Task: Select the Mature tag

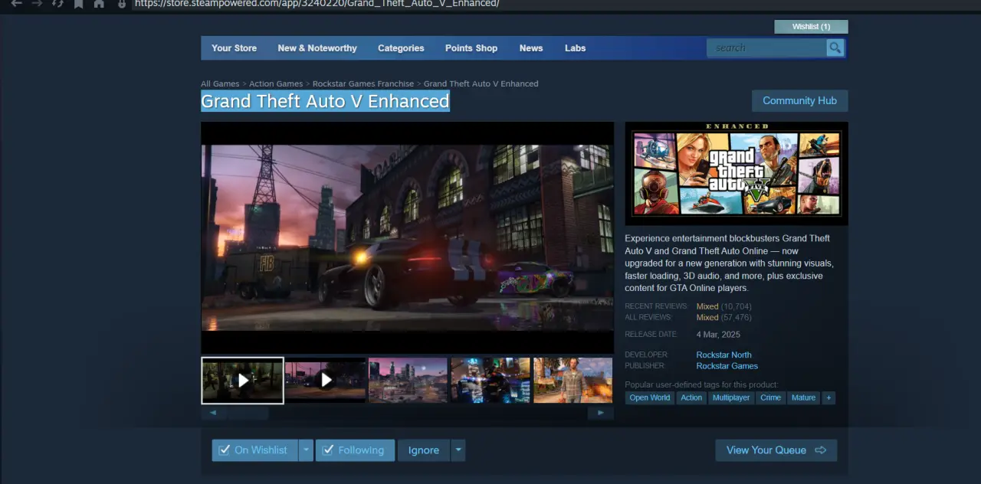Action: click(803, 397)
